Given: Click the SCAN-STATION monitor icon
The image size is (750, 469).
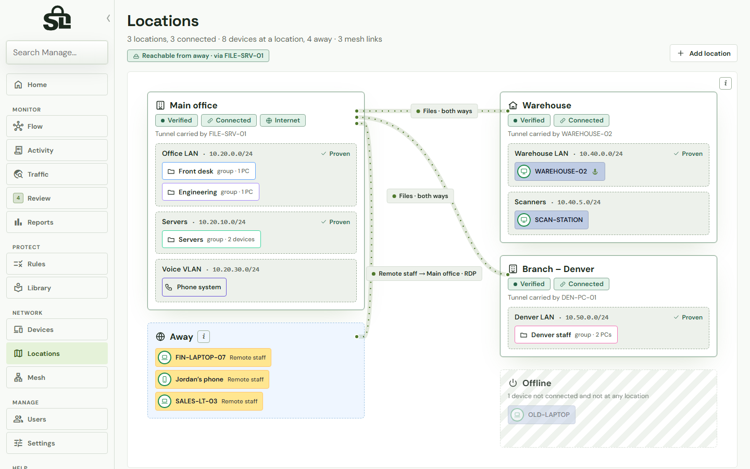Looking at the screenshot, I should pyautogui.click(x=524, y=220).
